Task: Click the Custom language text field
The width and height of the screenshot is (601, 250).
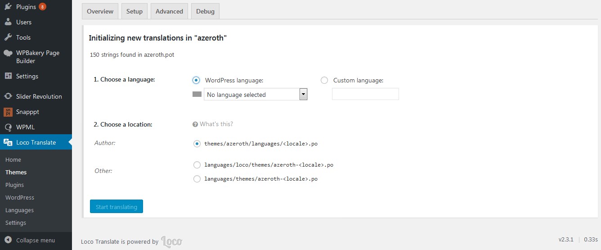Action: [365, 94]
